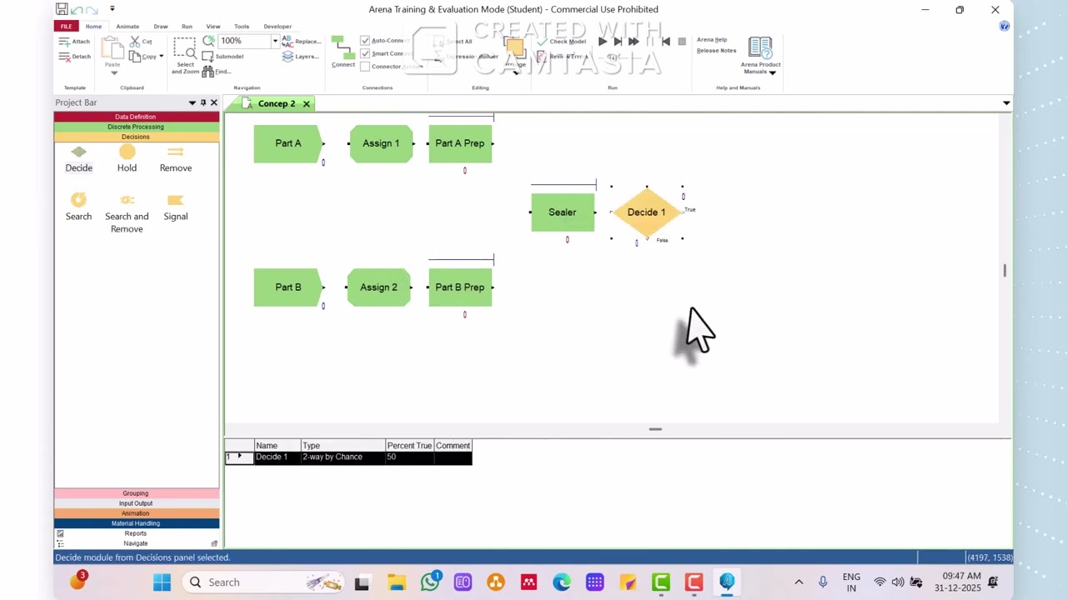This screenshot has width=1067, height=600.
Task: Toggle the Smart Connect checkbox
Action: [365, 53]
